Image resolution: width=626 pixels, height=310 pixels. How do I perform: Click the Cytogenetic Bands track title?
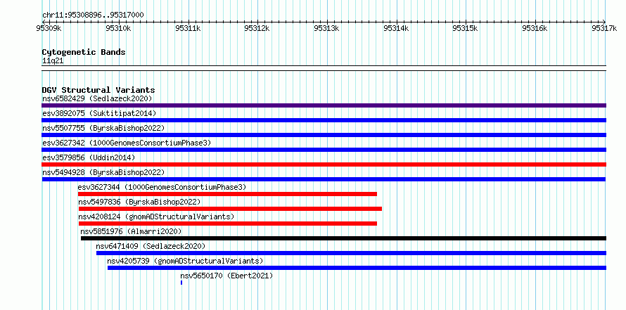tap(84, 52)
